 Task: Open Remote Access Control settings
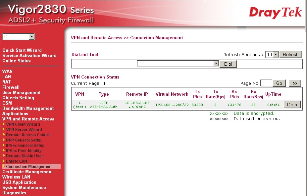point(28,135)
